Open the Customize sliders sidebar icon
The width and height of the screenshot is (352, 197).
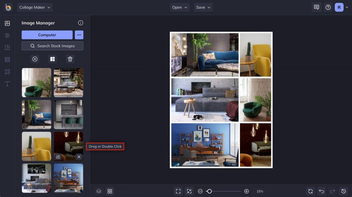(7, 35)
